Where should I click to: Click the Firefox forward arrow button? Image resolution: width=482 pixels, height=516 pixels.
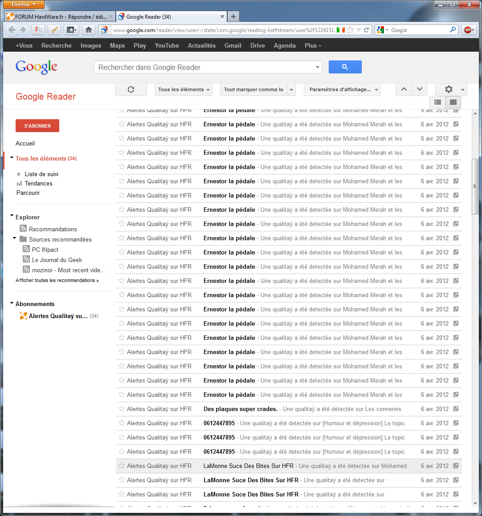(x=23, y=30)
